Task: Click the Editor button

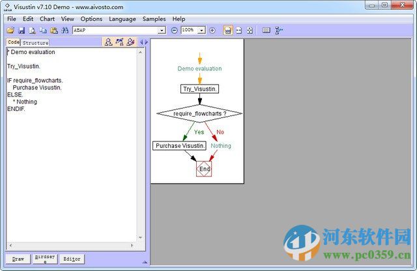Action: point(72,259)
